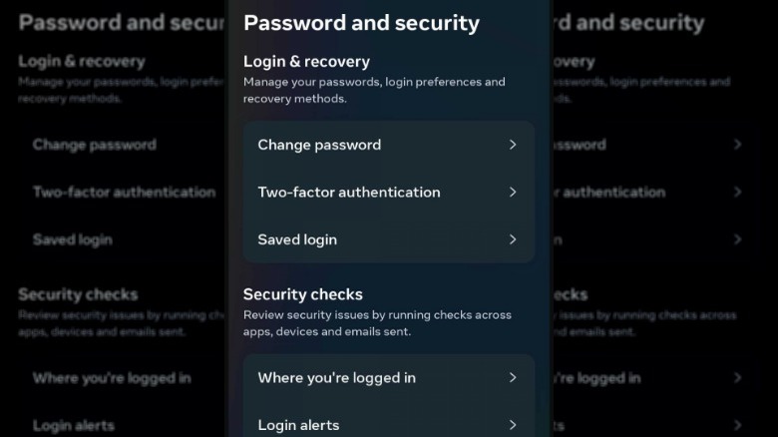Expand the center Where you're logged in chevron
778x437 pixels.
pos(513,377)
